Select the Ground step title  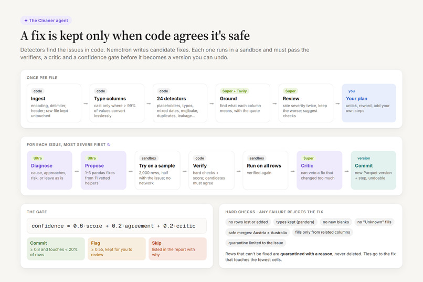point(228,99)
